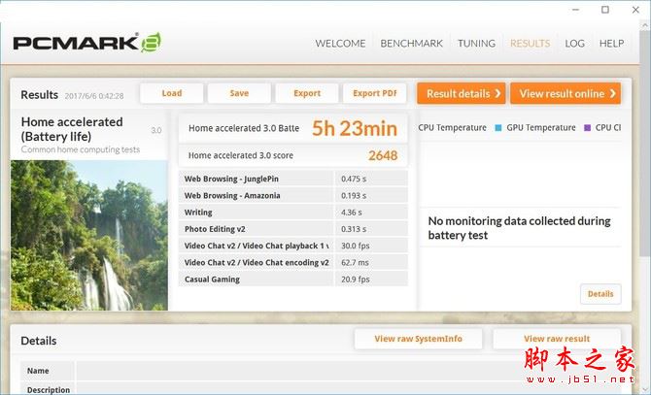Close the PCMark window
Screen dimensions: 651x395
coord(635,10)
